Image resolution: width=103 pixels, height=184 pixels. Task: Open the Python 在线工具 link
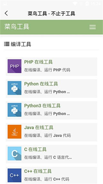click(41, 84)
